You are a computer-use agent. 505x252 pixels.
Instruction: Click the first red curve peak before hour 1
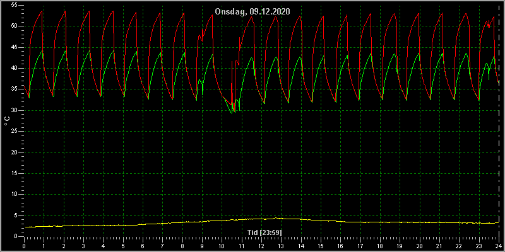coord(42,11)
